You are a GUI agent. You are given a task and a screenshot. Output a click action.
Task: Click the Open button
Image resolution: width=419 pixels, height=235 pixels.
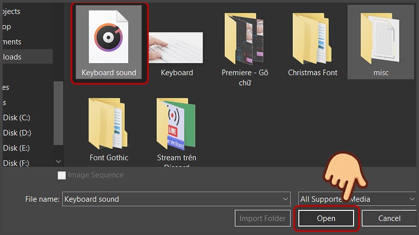click(x=326, y=218)
